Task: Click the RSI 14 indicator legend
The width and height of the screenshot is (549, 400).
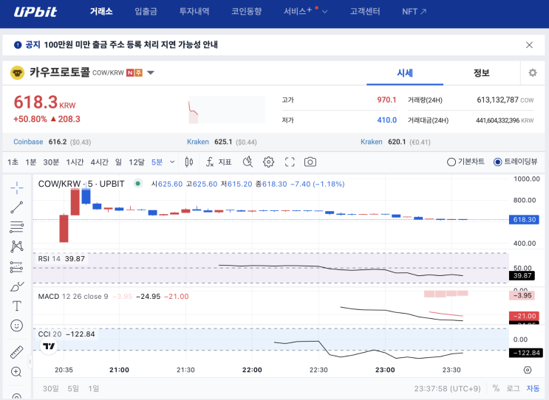Action: click(61, 259)
